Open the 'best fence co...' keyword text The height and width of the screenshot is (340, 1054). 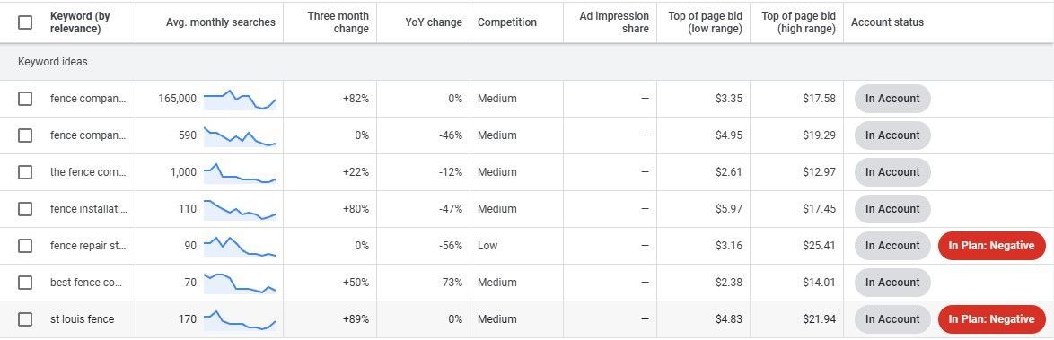pos(86,283)
